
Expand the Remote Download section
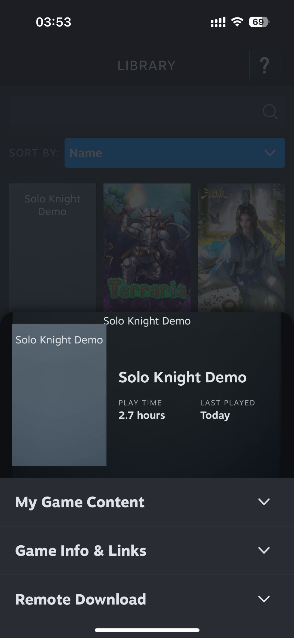[147, 599]
